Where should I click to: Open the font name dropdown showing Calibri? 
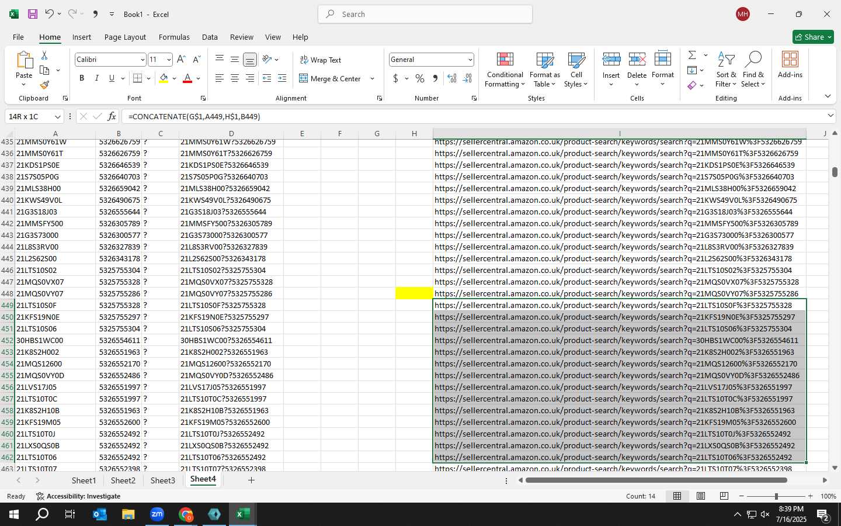[x=142, y=60]
